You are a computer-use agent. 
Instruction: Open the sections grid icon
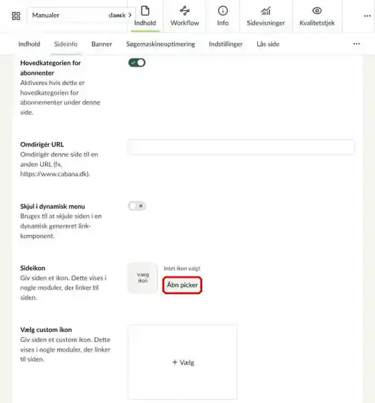[x=16, y=16]
